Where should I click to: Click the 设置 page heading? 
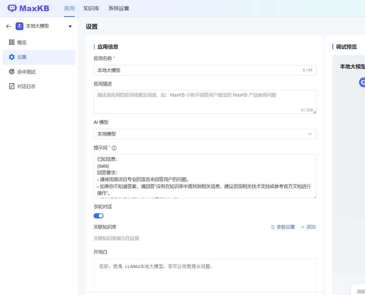tap(92, 26)
